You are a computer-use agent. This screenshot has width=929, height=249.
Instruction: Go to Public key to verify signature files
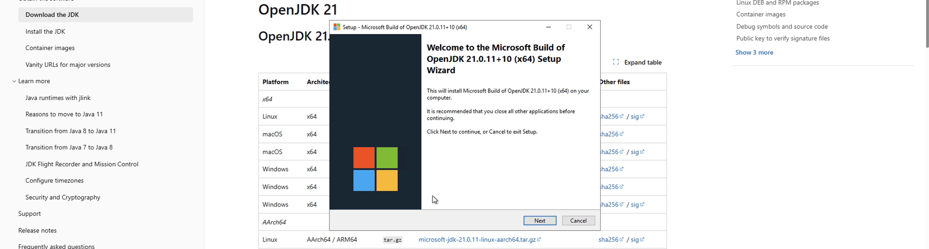pyautogui.click(x=783, y=39)
